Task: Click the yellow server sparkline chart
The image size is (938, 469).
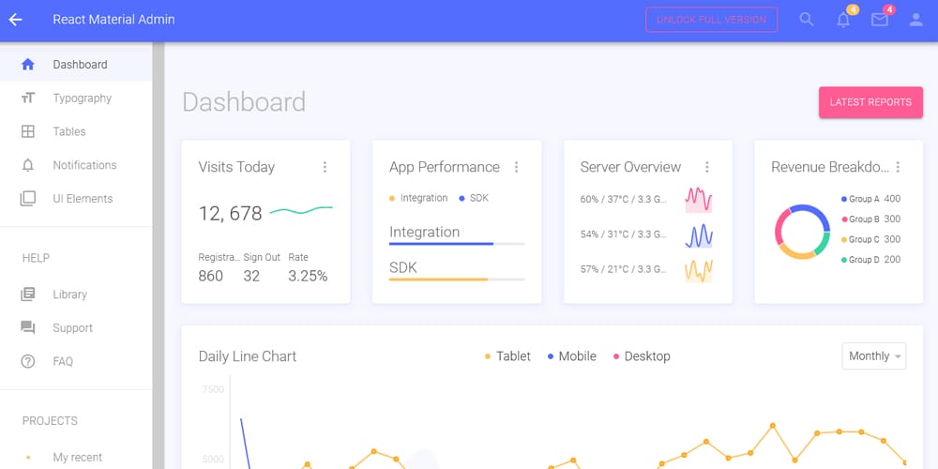Action: tap(699, 270)
